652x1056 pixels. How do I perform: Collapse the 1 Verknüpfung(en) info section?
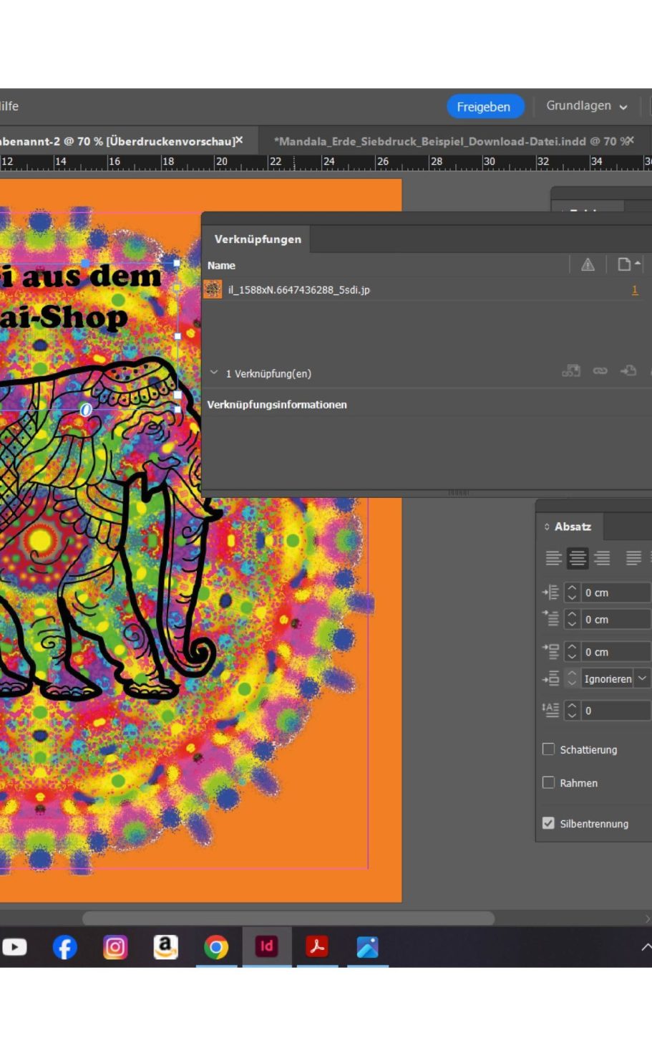click(x=214, y=373)
